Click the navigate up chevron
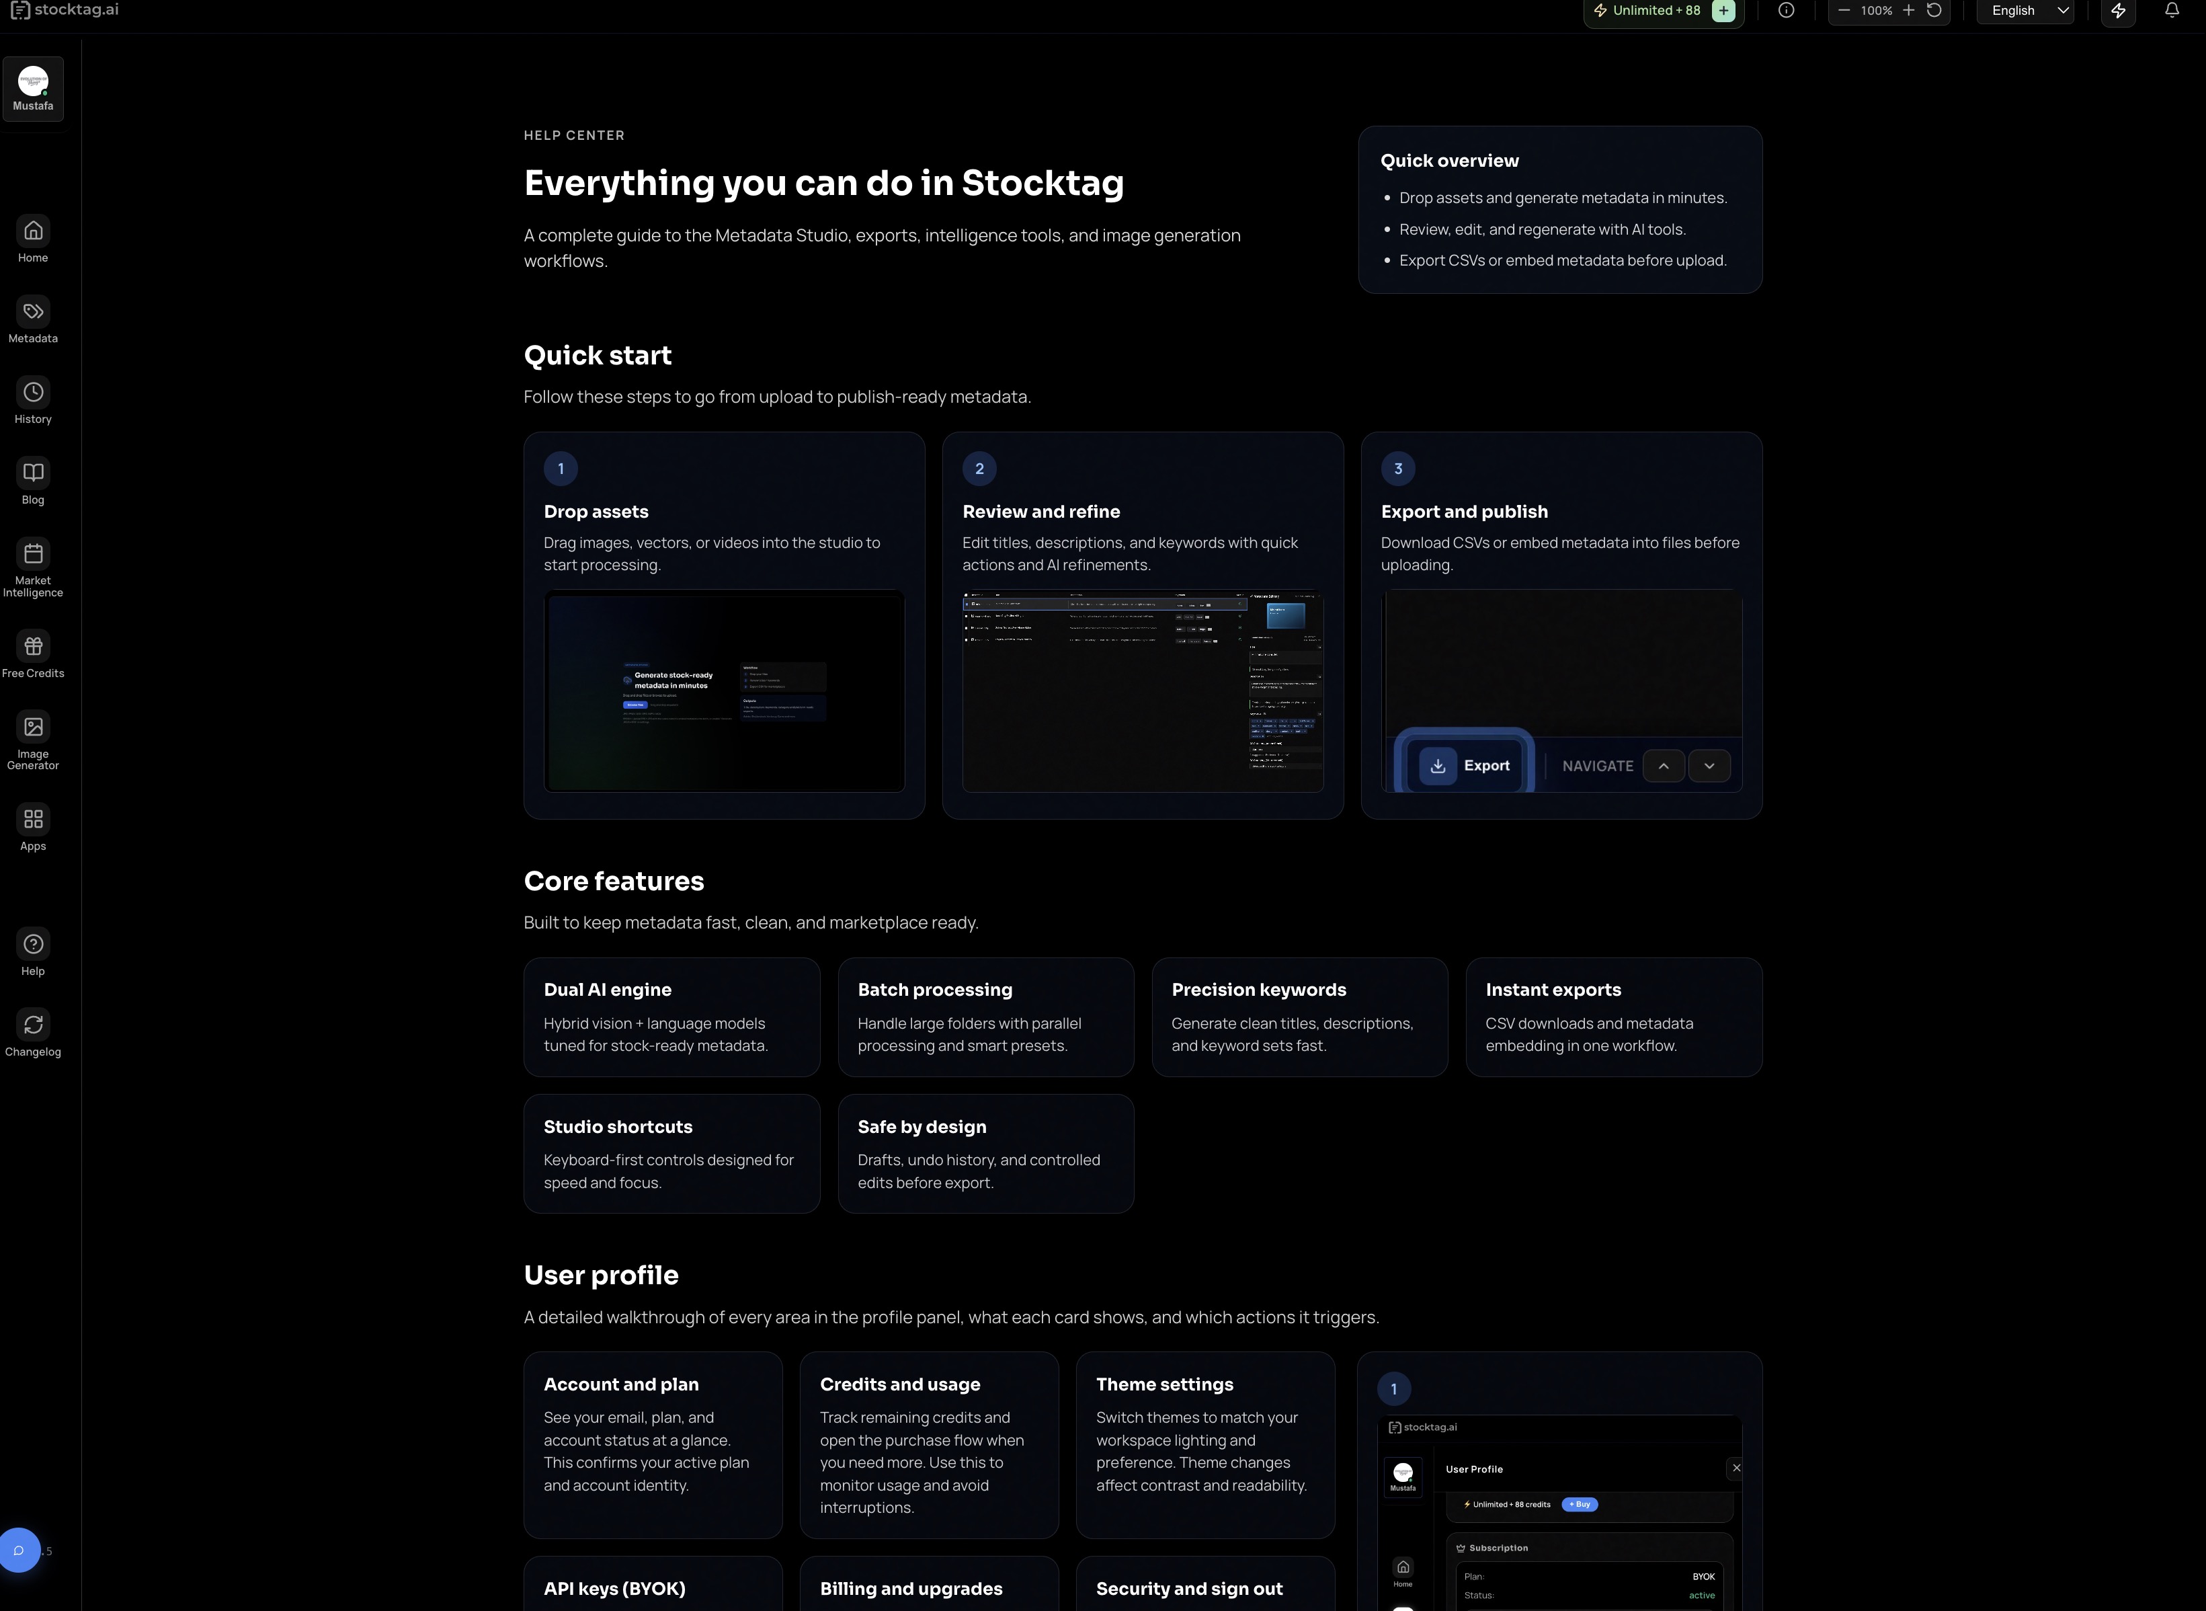Image resolution: width=2206 pixels, height=1611 pixels. point(1663,767)
